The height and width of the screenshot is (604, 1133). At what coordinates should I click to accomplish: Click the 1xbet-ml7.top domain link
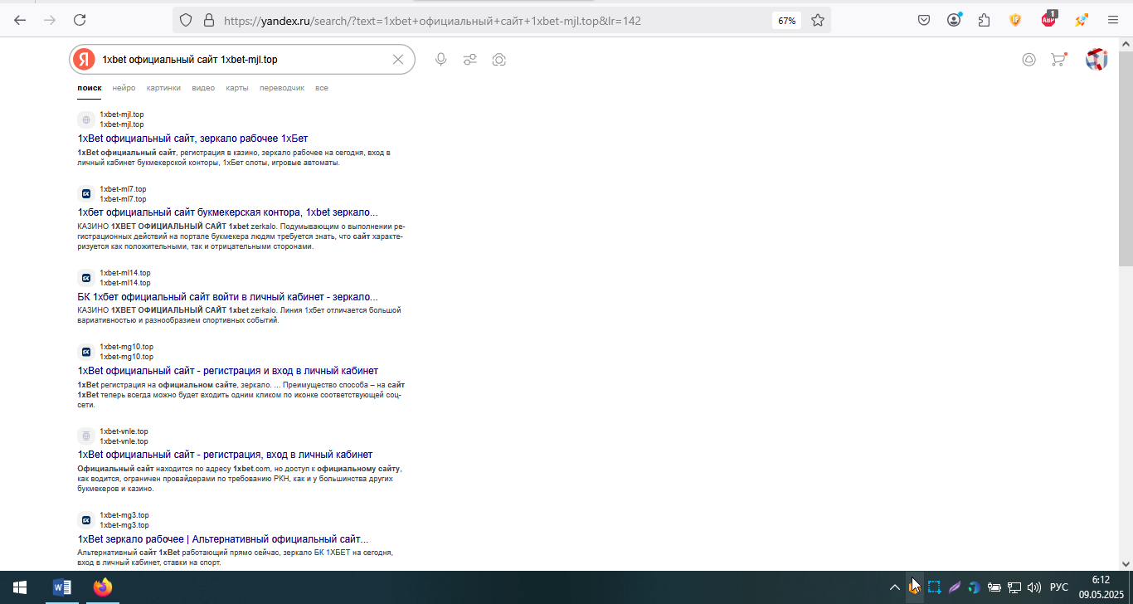[x=123, y=189]
